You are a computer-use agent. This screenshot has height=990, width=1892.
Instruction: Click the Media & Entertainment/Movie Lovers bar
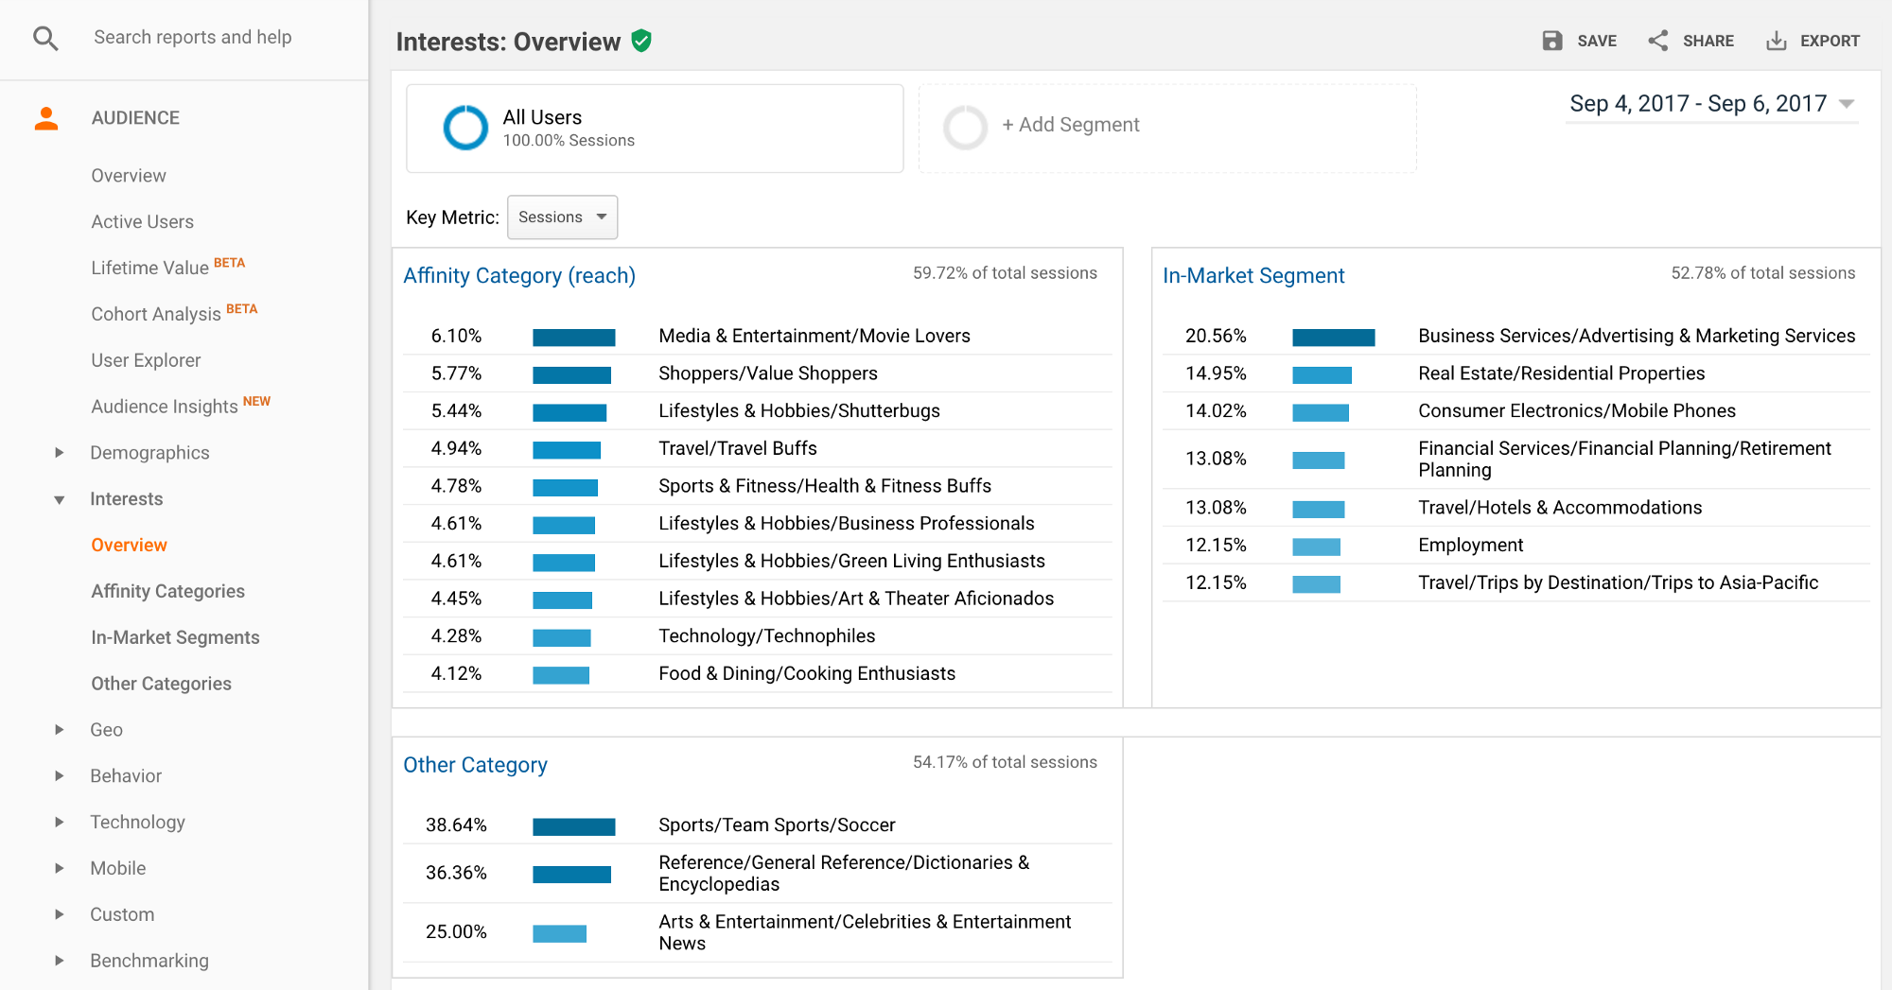click(574, 338)
